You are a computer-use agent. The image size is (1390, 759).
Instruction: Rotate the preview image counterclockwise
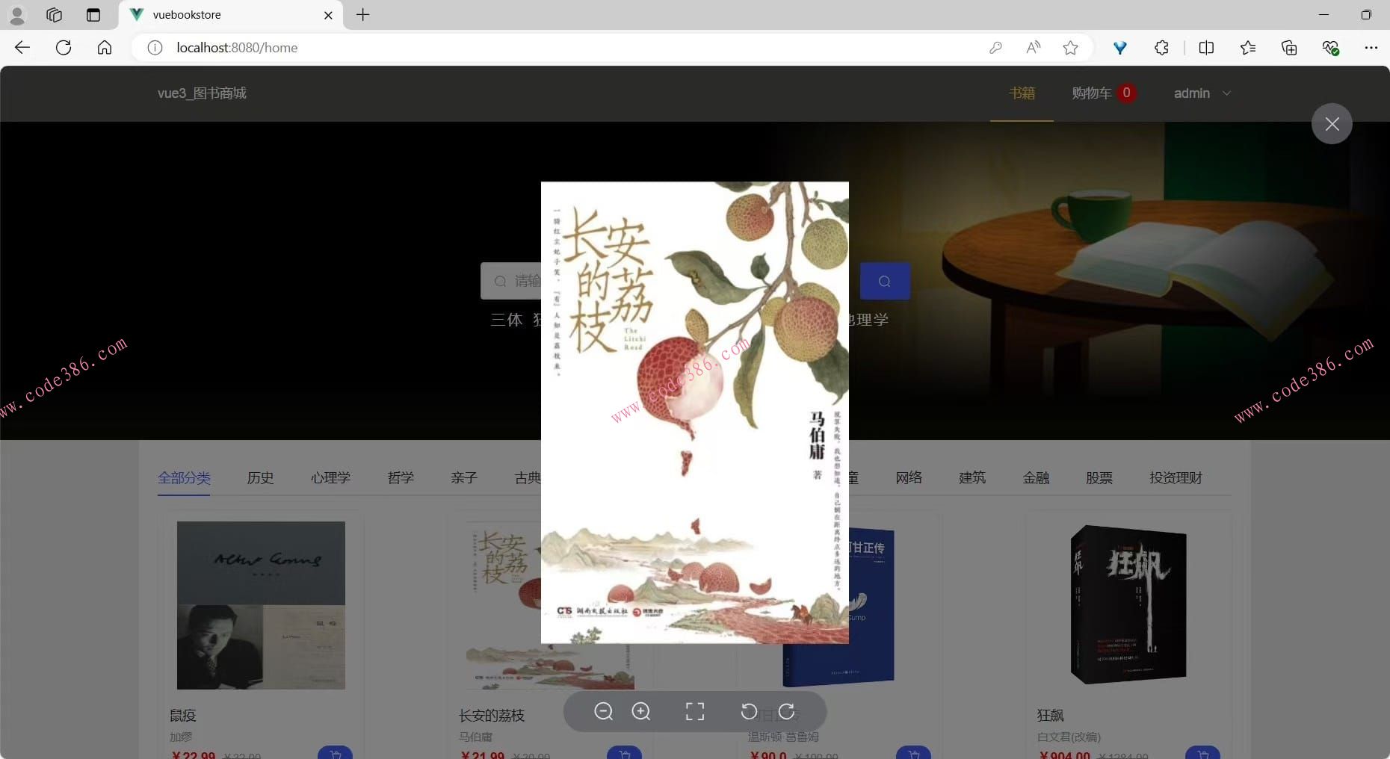click(749, 711)
